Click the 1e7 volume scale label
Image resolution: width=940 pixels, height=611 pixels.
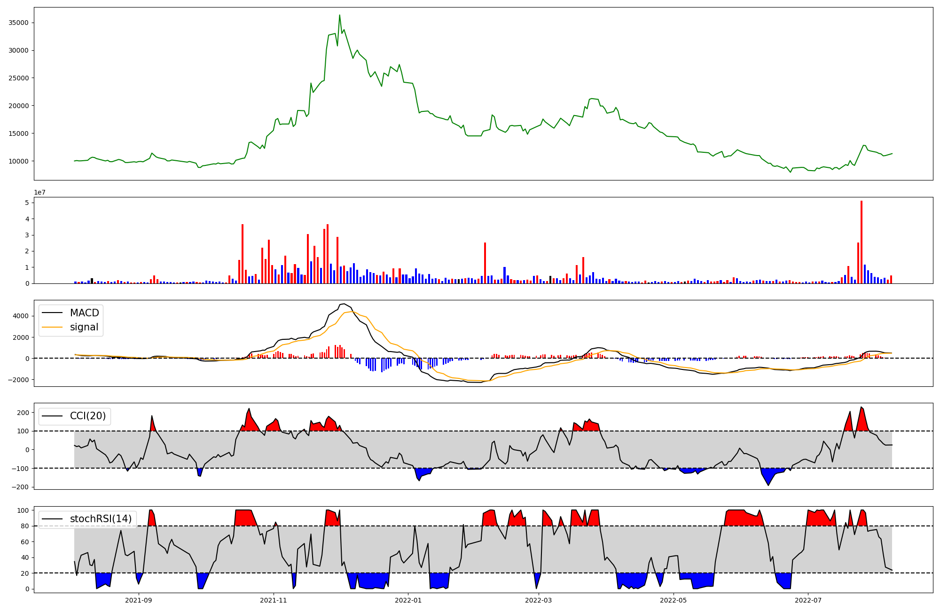(x=39, y=193)
